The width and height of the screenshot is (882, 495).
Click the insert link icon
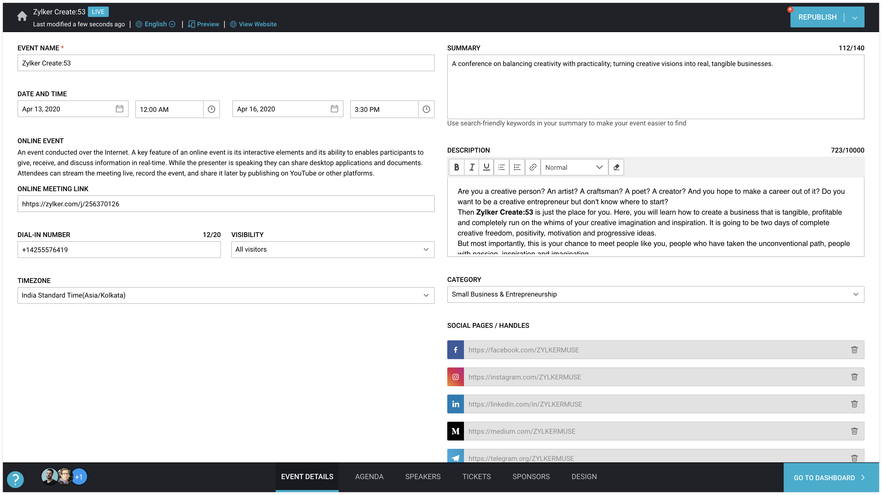click(x=533, y=167)
